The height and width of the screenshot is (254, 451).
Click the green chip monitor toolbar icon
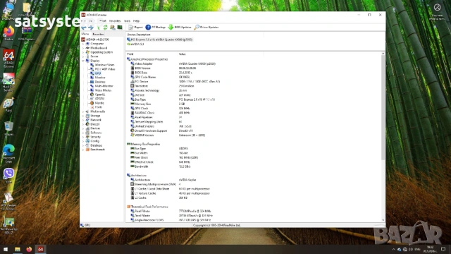pos(120,28)
